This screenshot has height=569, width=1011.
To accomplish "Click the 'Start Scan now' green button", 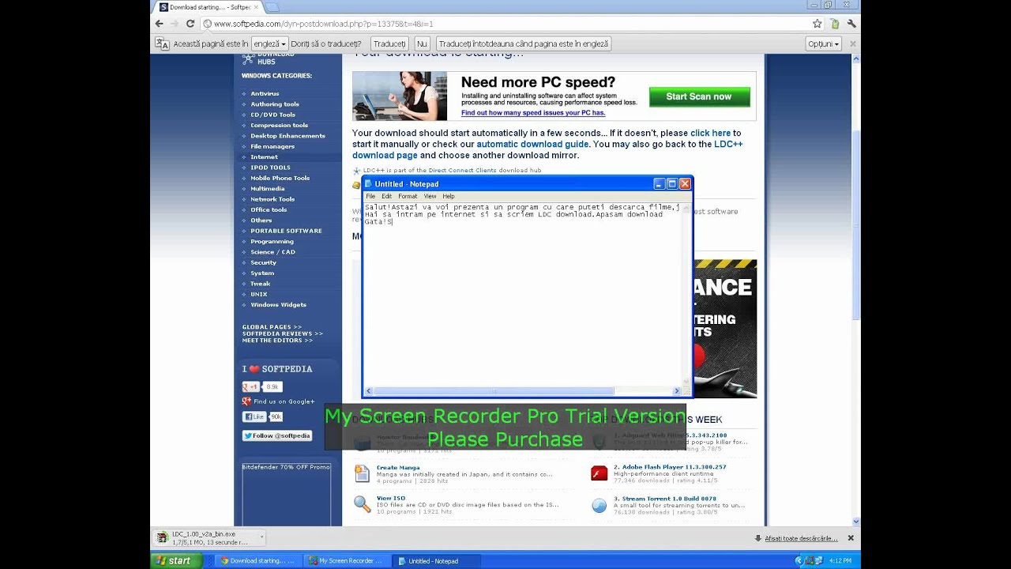I will (x=699, y=96).
